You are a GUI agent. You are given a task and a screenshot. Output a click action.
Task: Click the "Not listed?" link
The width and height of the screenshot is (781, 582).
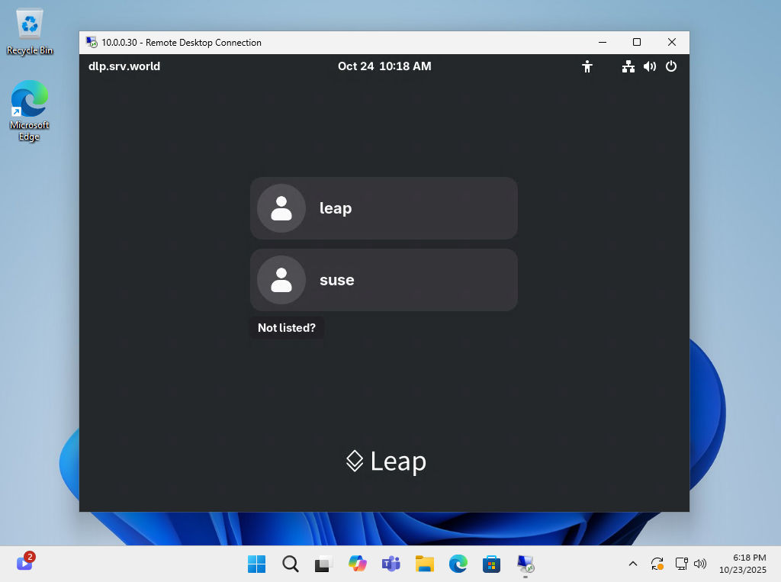(x=287, y=328)
